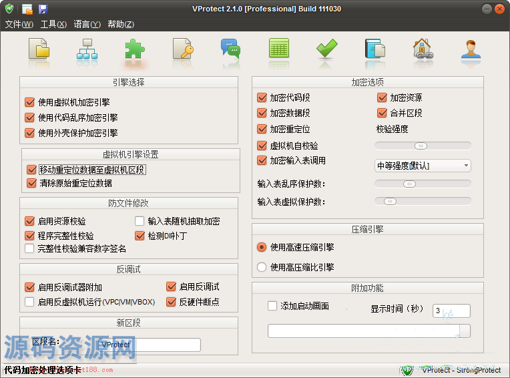Open the user person icon
The height and width of the screenshot is (378, 510).
[x=471, y=49]
